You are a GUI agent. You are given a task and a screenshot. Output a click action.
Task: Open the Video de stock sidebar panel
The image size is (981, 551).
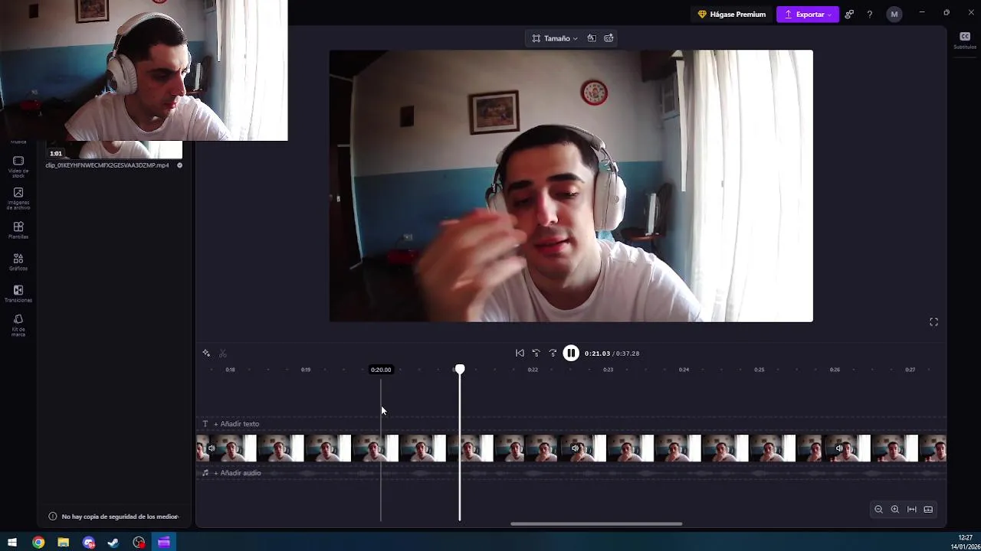pos(18,166)
